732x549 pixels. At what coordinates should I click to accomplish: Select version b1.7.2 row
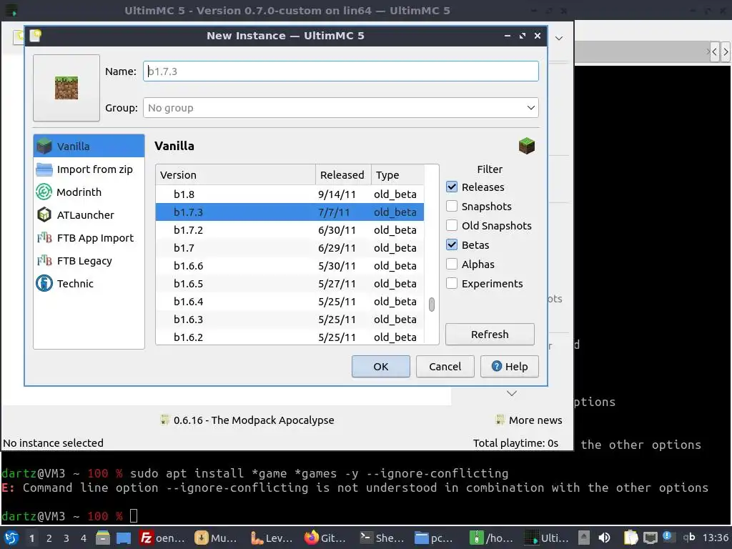[290, 230]
